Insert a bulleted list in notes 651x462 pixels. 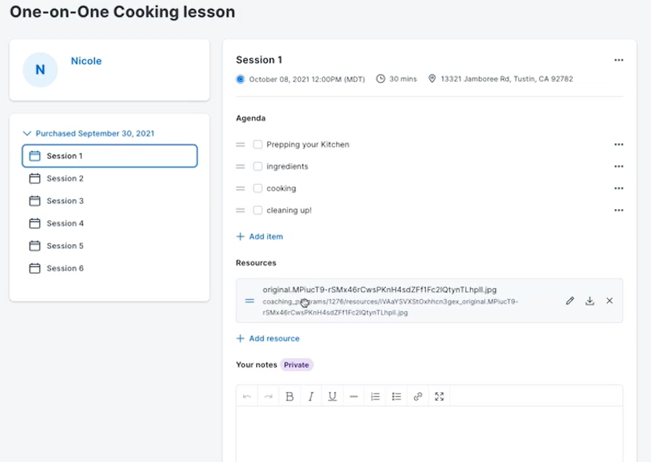[397, 396]
